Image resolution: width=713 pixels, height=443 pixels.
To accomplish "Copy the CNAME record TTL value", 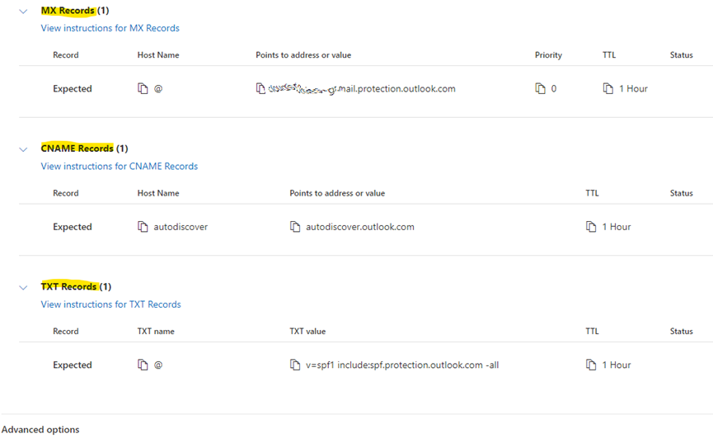I will [x=590, y=227].
